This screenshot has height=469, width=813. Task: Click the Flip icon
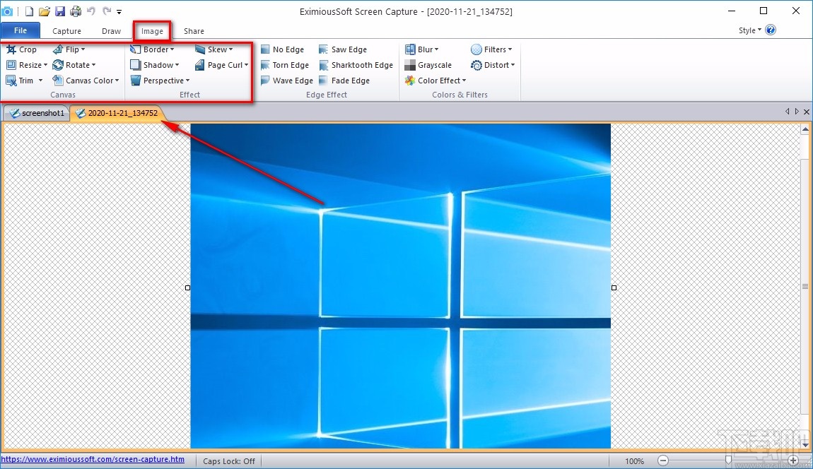point(57,49)
